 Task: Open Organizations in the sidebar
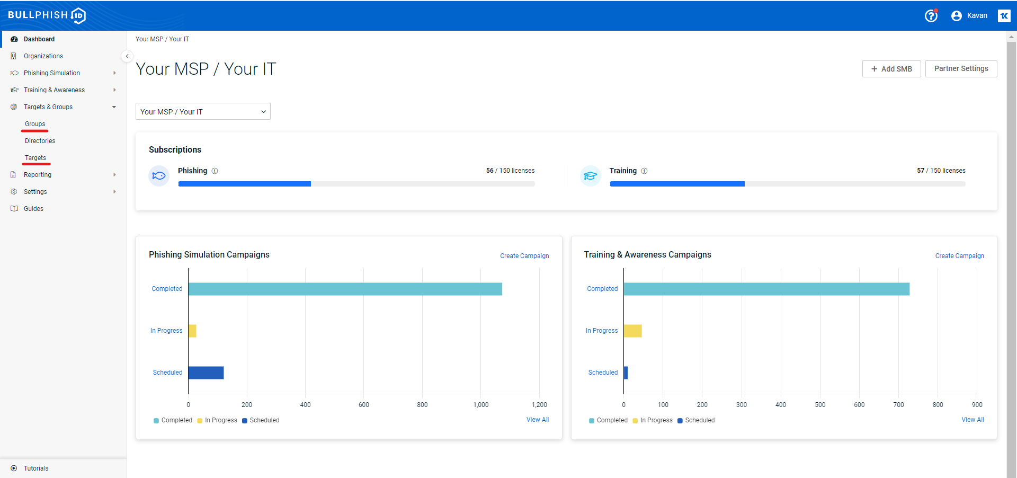coord(64,56)
